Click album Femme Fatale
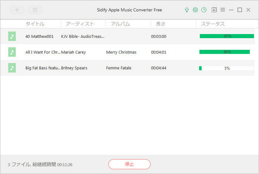This screenshot has width=259, height=174. 119,68
